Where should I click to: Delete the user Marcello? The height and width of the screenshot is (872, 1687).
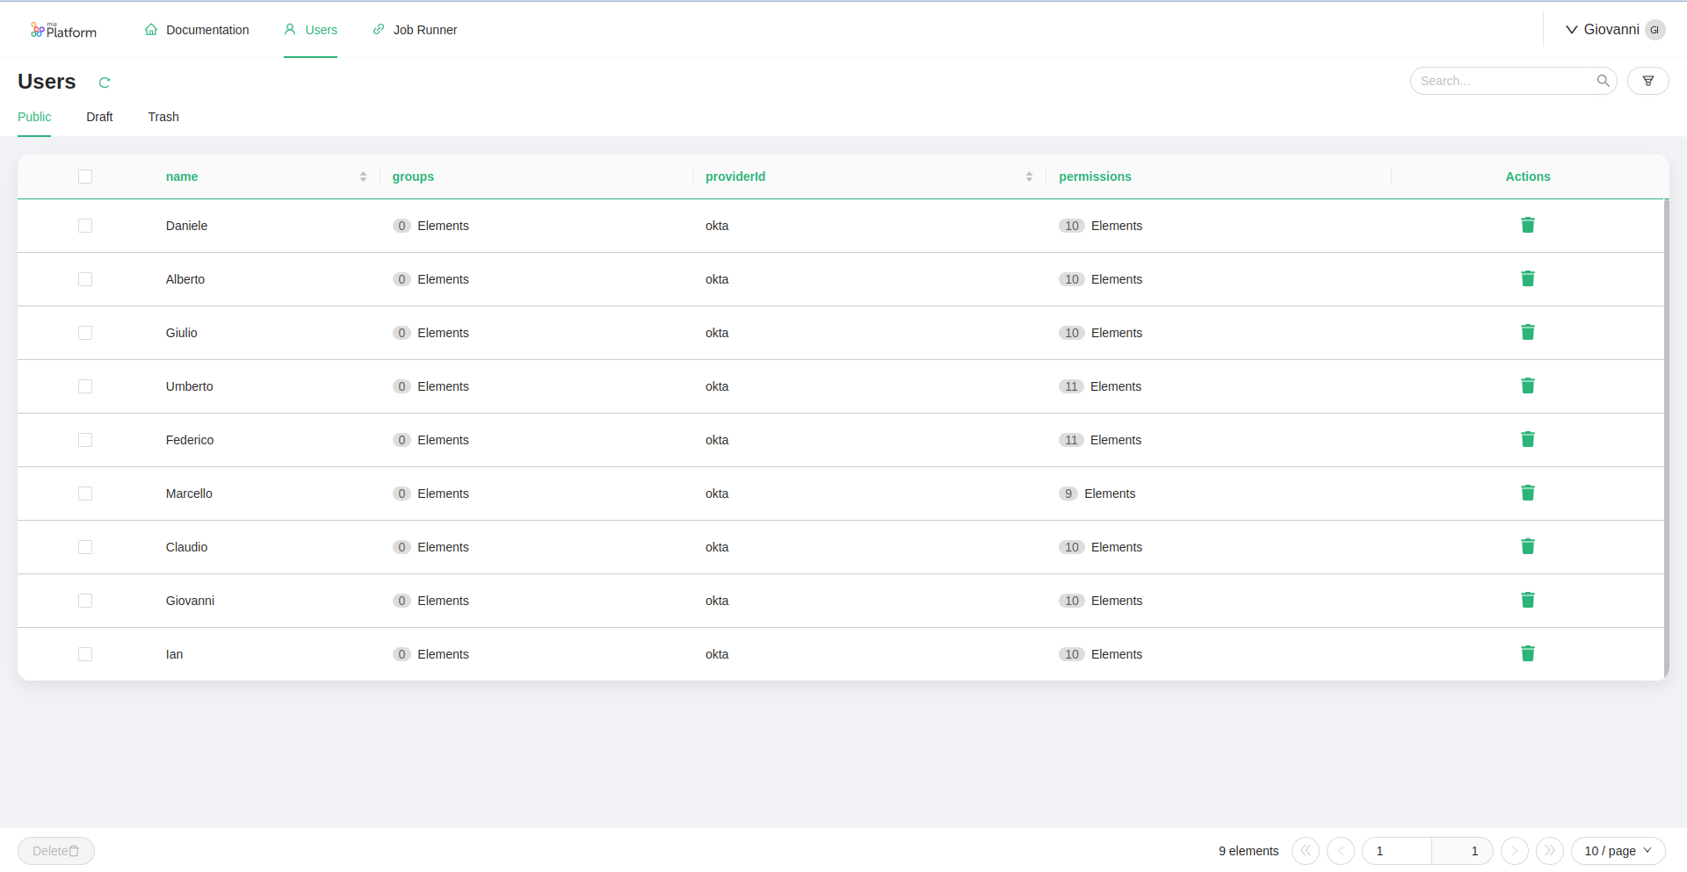coord(1527,493)
